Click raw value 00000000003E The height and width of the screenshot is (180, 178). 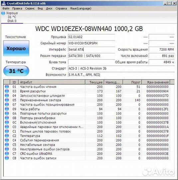click(157, 154)
